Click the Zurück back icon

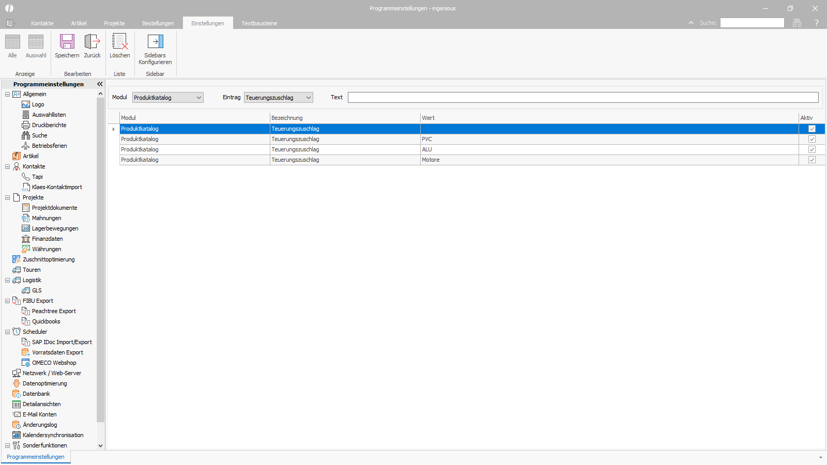[92, 41]
